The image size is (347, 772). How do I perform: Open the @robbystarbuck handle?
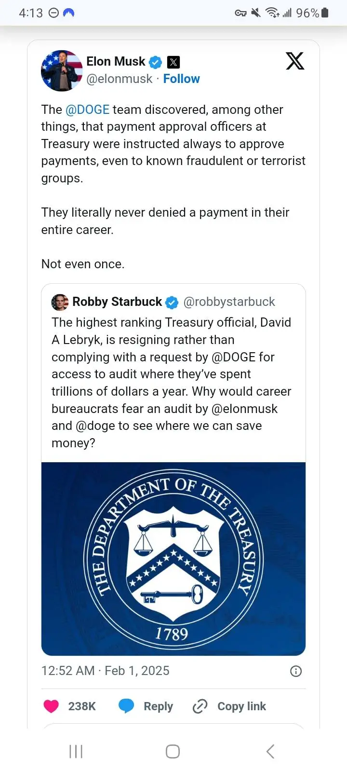point(229,302)
